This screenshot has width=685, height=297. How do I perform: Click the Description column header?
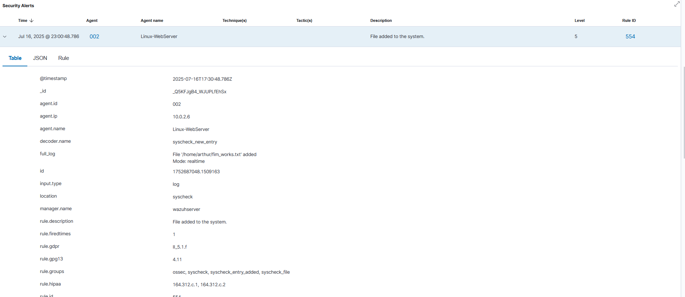click(381, 20)
